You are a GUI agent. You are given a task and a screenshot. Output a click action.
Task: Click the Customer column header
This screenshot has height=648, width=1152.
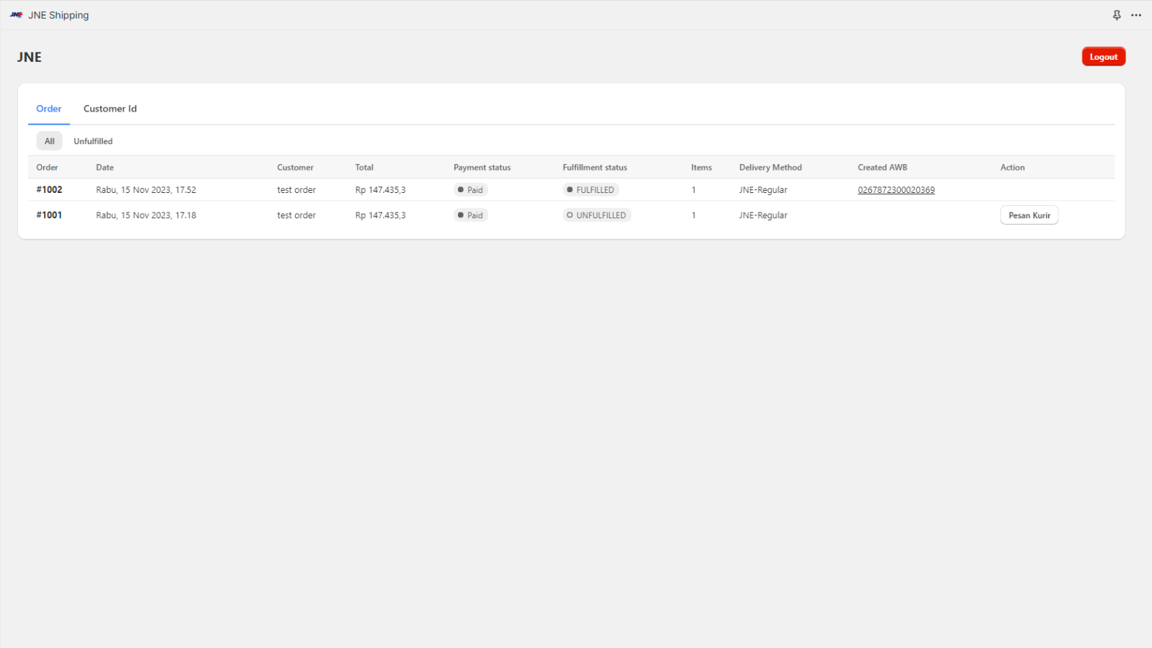click(295, 168)
